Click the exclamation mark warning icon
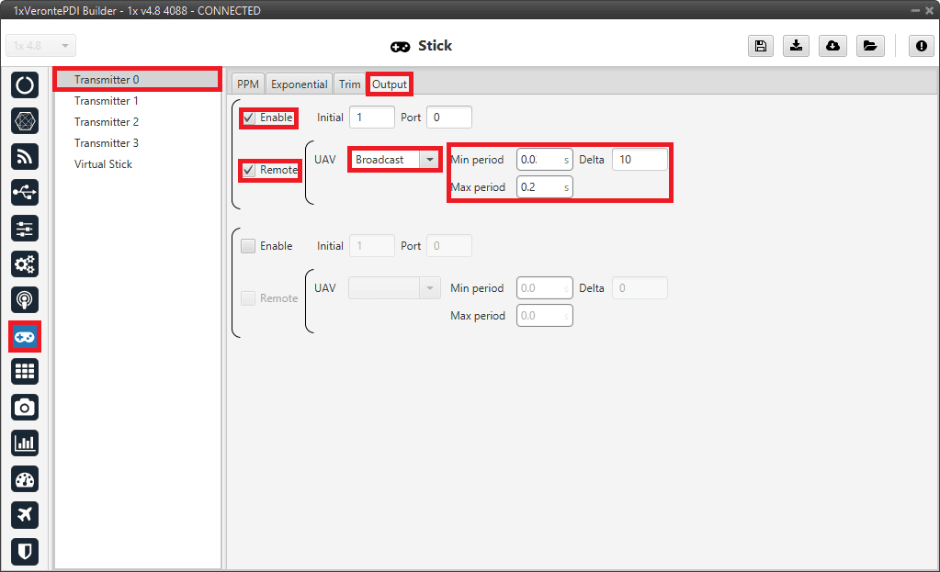Image resolution: width=940 pixels, height=572 pixels. 921,47
